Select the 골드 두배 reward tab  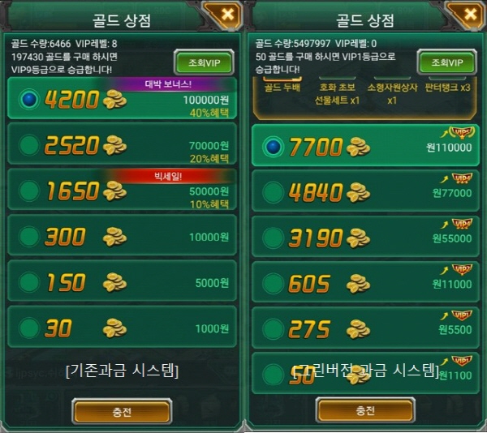coord(282,87)
